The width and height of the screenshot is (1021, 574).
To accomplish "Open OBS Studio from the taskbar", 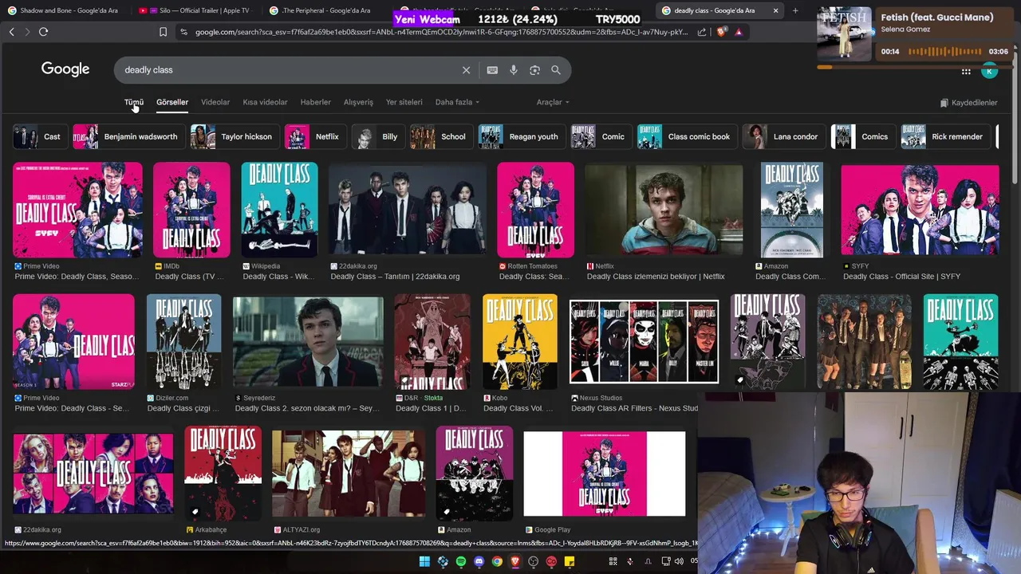I will click(x=534, y=562).
